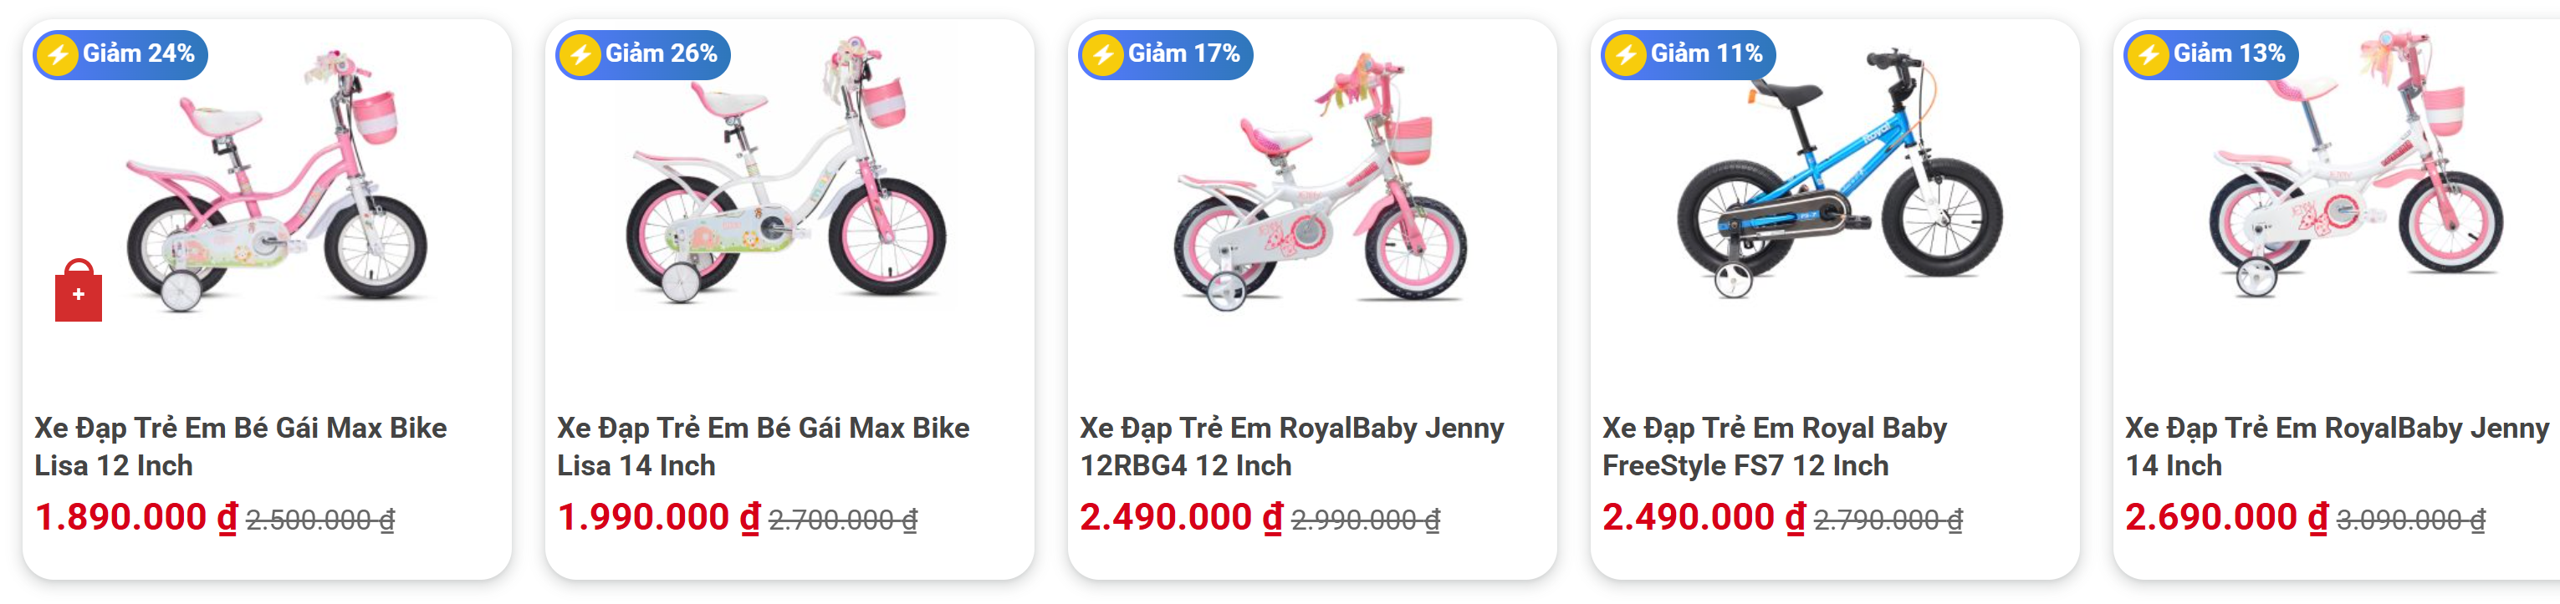Click the Giảm 11% discount badge
Image resolution: width=2560 pixels, height=604 pixels.
pyautogui.click(x=1689, y=53)
